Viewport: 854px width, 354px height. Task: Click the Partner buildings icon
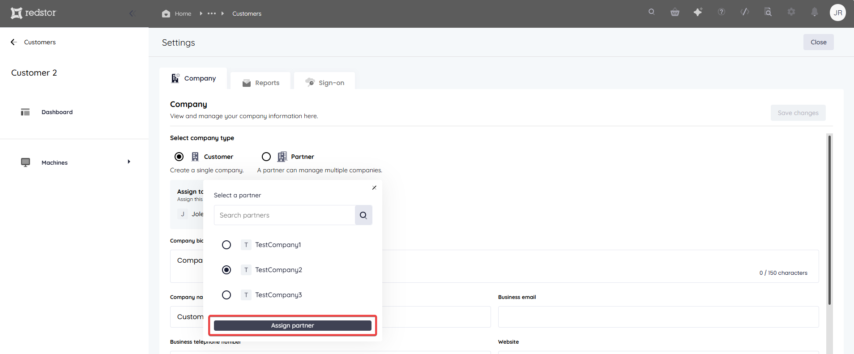pos(282,157)
